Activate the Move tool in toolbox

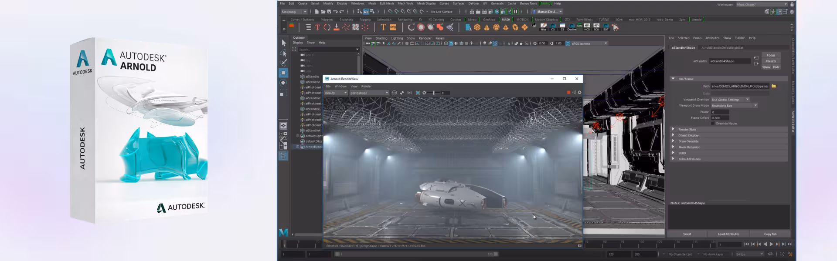[283, 73]
